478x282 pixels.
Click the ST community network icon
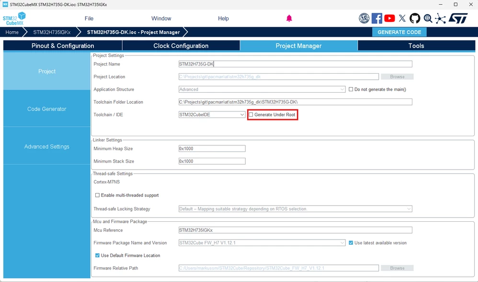click(x=440, y=19)
